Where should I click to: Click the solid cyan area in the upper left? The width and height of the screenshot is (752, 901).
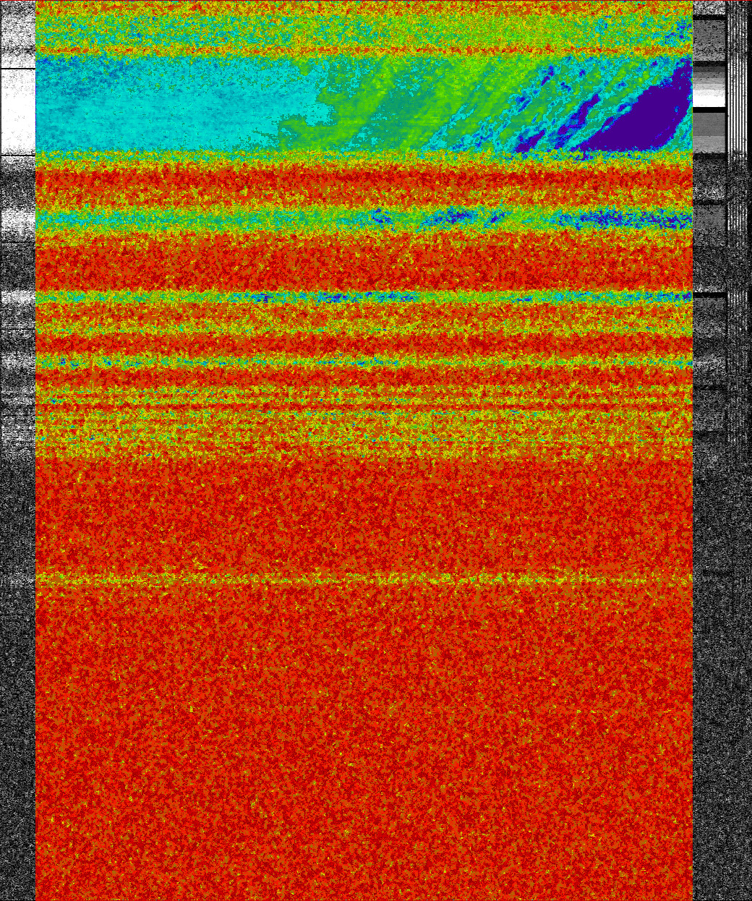point(159,105)
